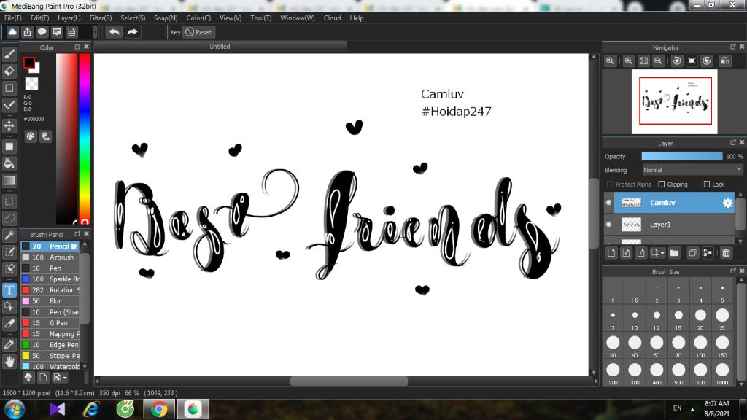Select the transparent color swatch
The image size is (747, 420).
[31, 84]
